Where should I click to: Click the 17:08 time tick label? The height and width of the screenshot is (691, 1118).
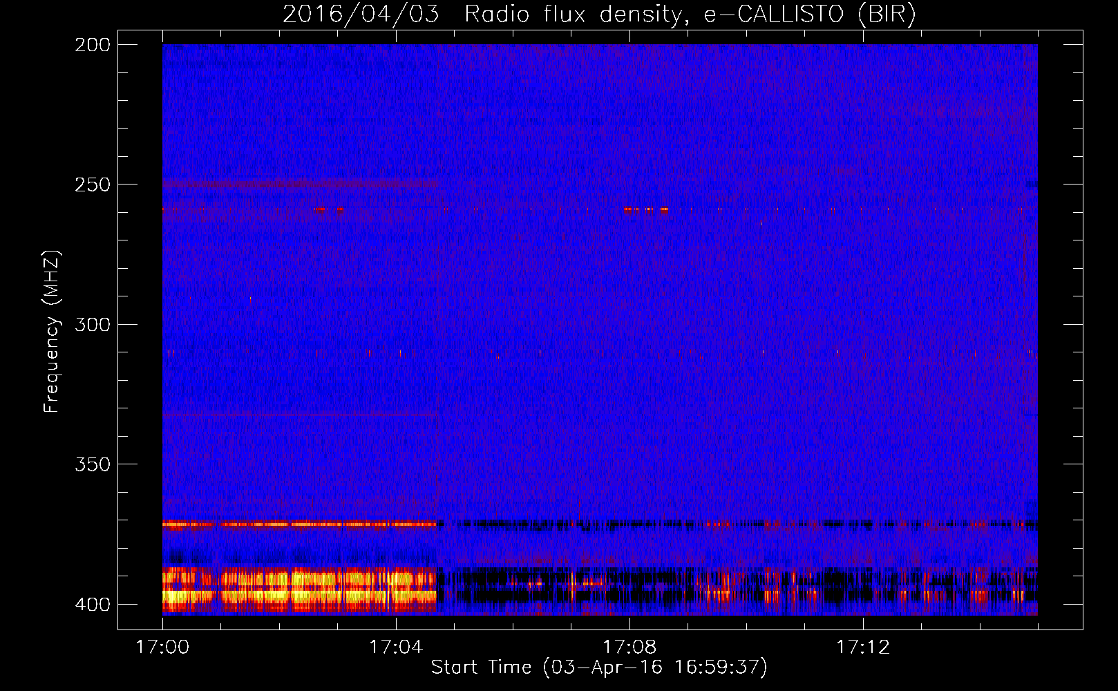pos(629,647)
